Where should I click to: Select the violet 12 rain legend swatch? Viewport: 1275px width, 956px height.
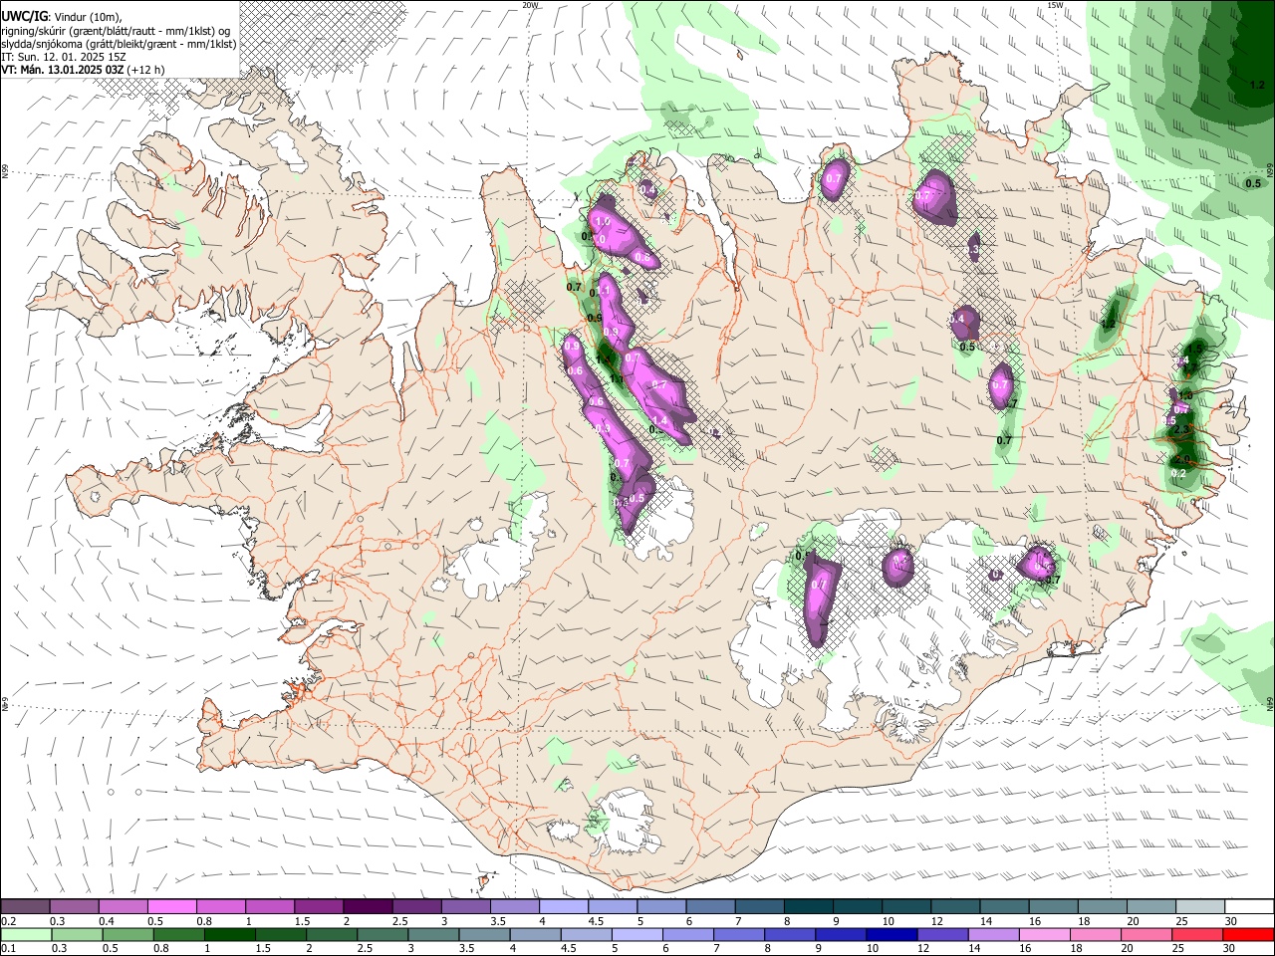[943, 934]
